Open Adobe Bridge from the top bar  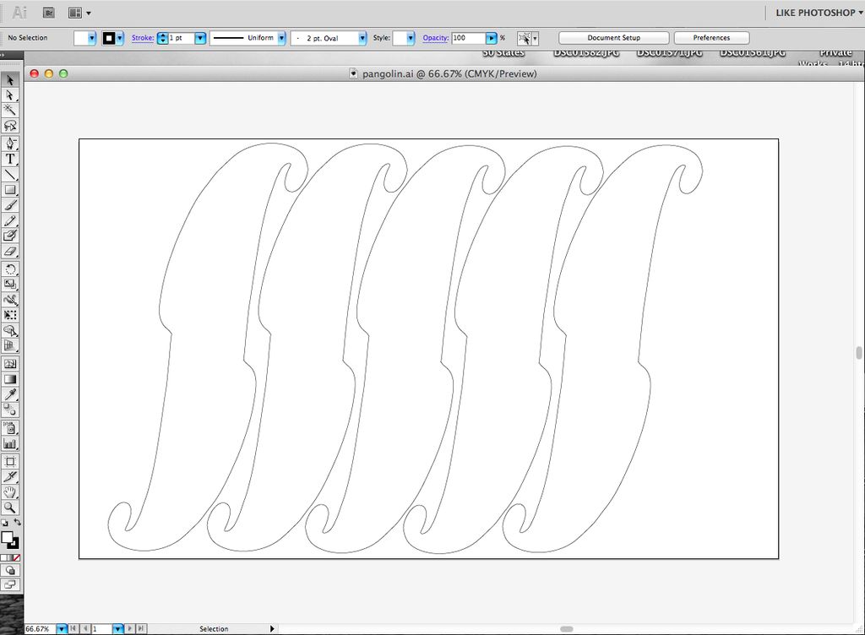(49, 13)
